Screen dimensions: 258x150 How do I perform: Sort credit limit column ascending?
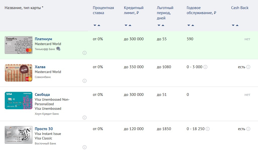(130, 25)
